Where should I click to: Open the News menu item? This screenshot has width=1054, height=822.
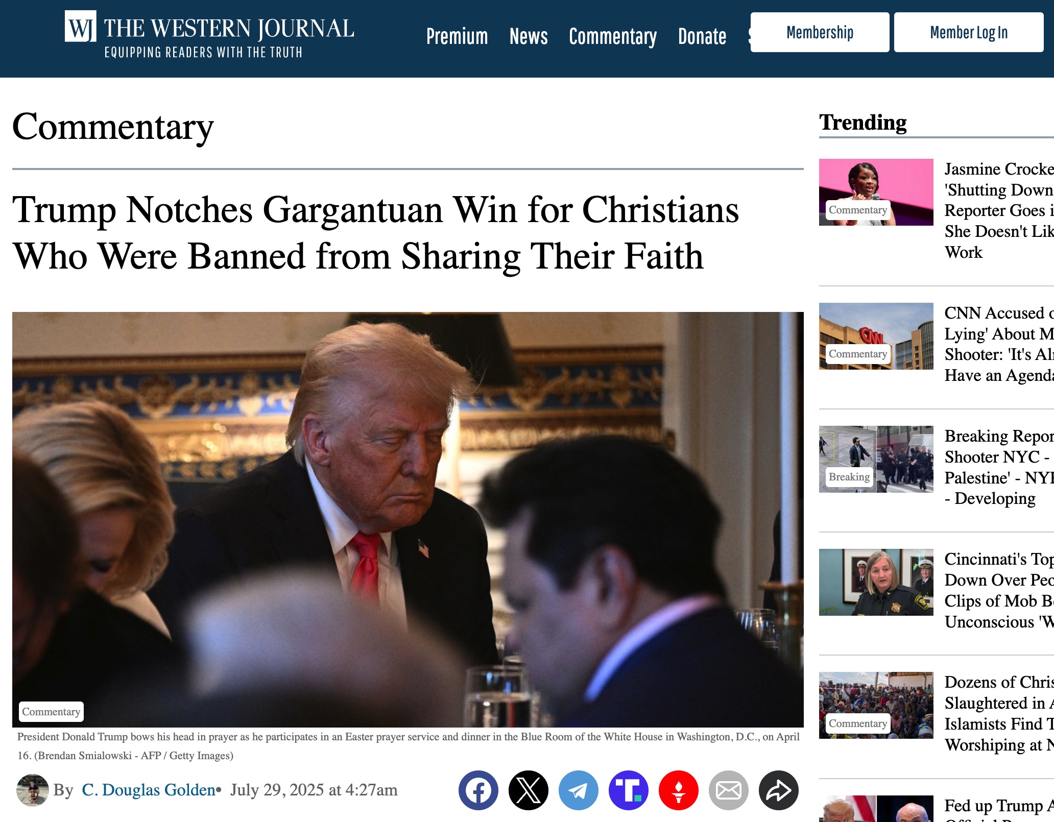click(529, 36)
